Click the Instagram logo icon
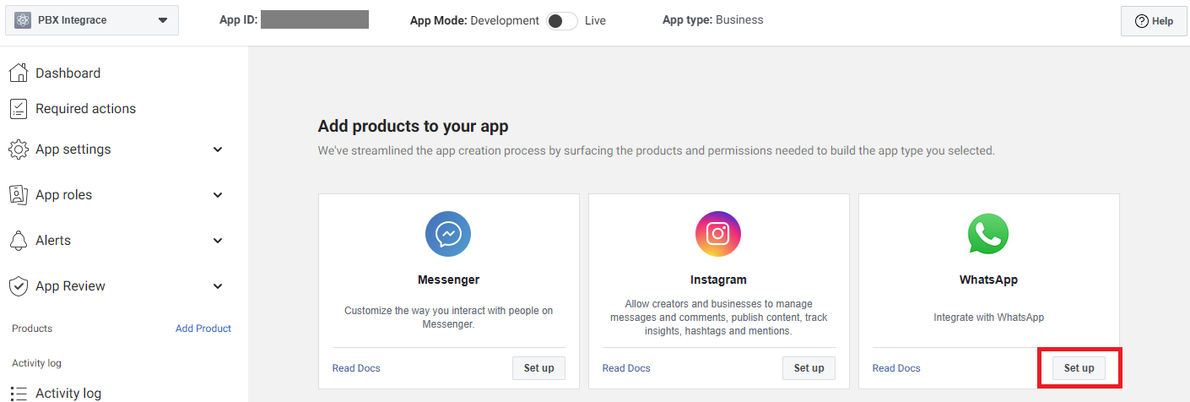The image size is (1190, 402). [718, 234]
